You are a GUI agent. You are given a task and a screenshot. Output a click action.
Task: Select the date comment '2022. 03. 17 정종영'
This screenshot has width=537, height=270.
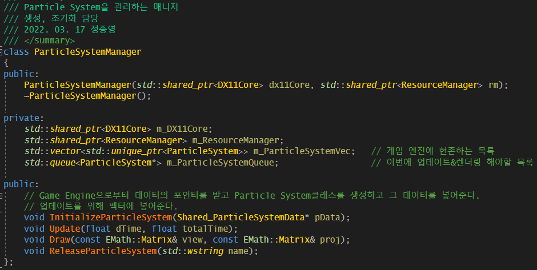tap(70, 29)
